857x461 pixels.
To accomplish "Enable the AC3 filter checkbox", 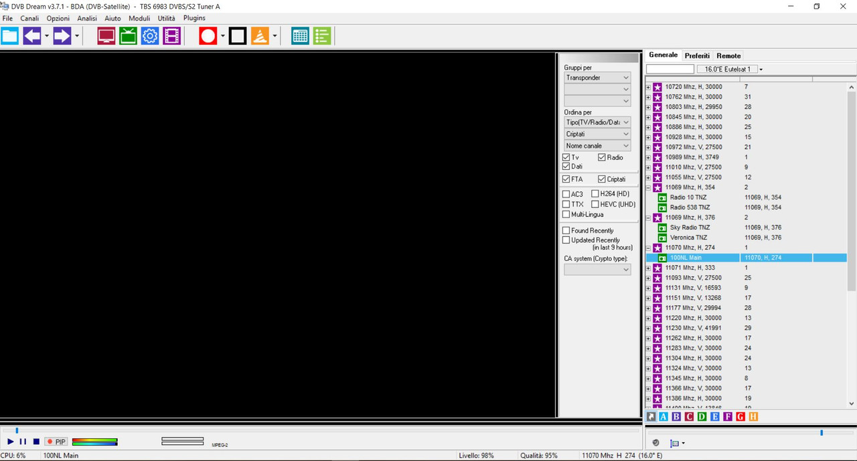I will [566, 194].
